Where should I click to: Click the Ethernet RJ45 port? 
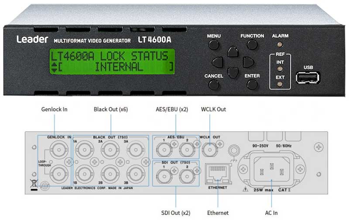tap(218, 174)
